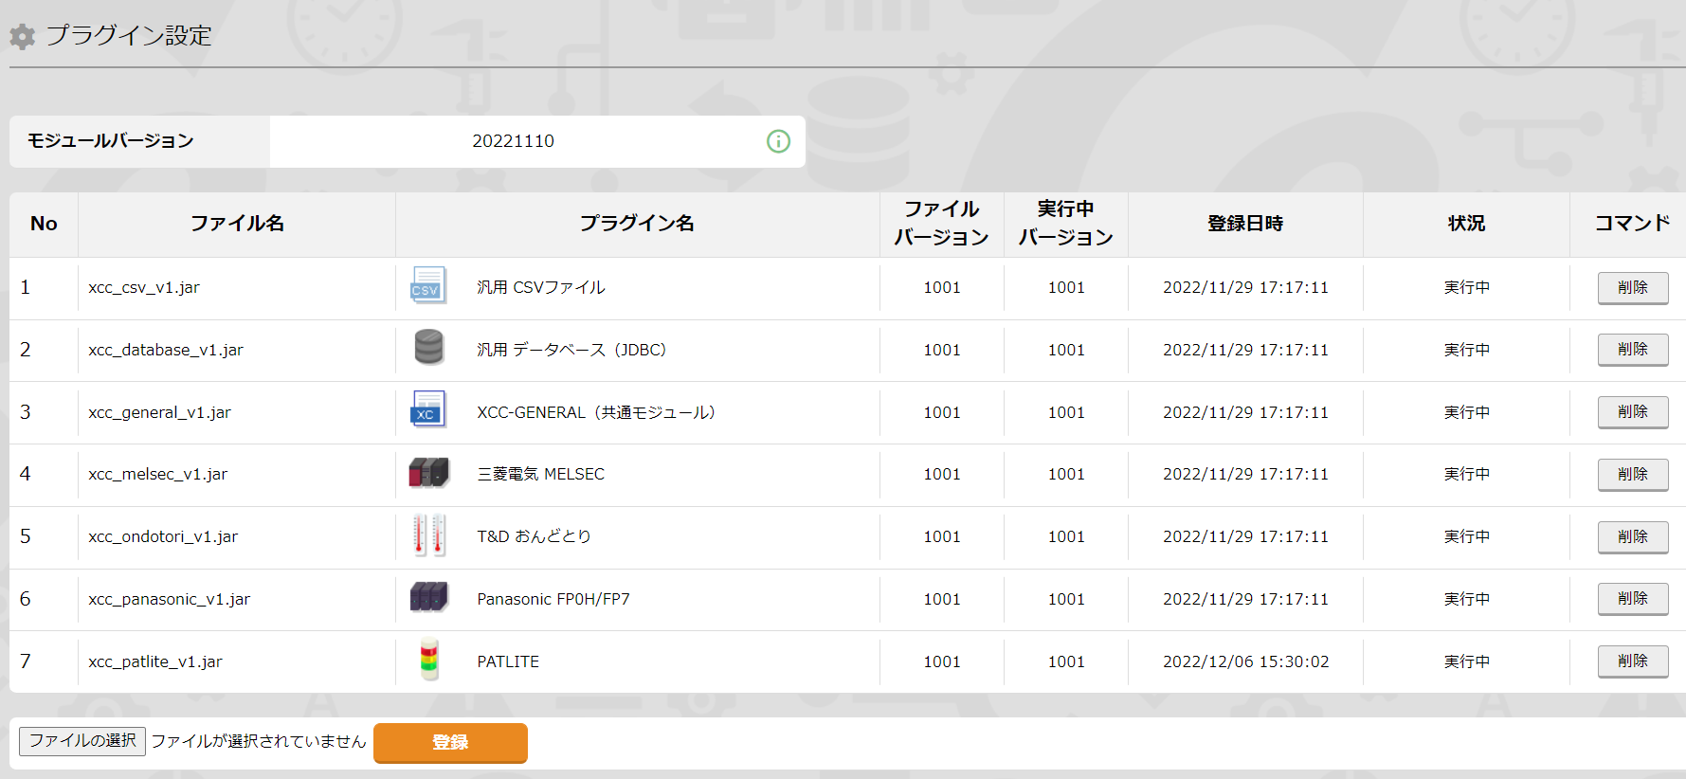Viewport: 1686px width, 779px height.
Task: Click file version 1001 in xcc_general row
Action: (x=942, y=412)
